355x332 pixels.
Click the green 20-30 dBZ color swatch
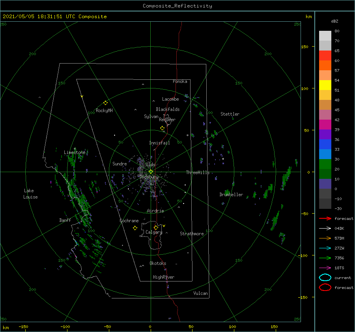pyautogui.click(x=325, y=164)
